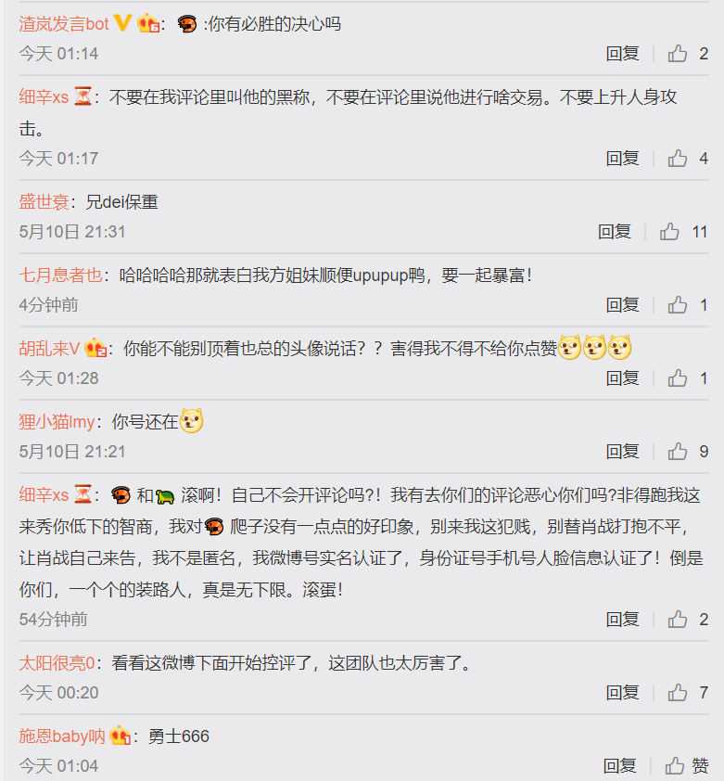Reply to 盛世衰's 兄dei保重 comment
The image size is (724, 781).
tap(615, 232)
